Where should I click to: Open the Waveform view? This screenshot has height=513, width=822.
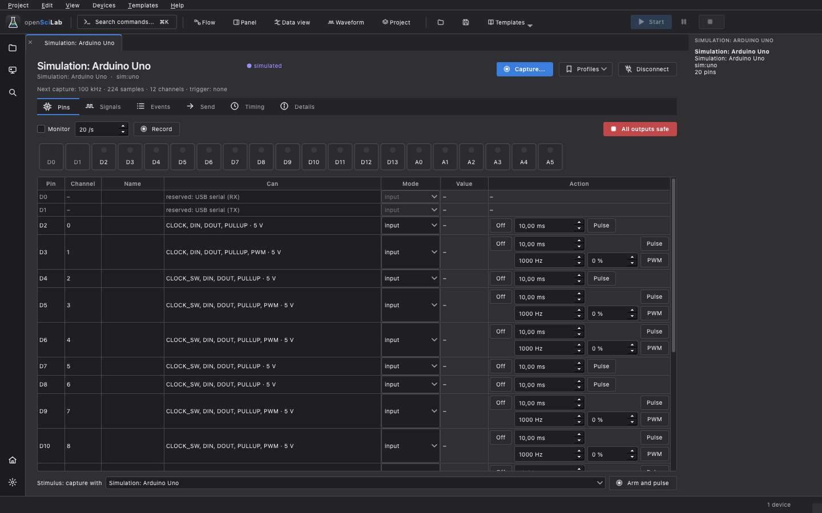[346, 22]
